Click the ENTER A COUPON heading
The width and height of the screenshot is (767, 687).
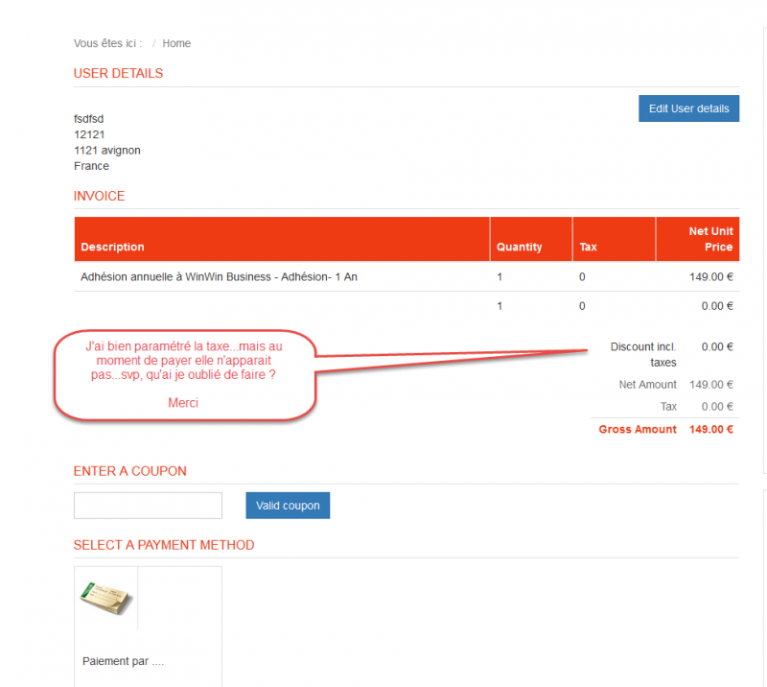(130, 471)
